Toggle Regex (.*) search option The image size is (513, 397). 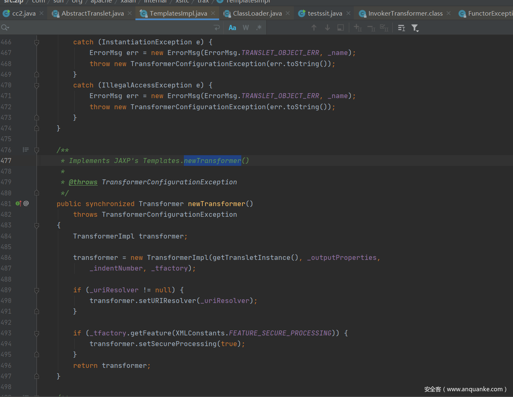(259, 28)
